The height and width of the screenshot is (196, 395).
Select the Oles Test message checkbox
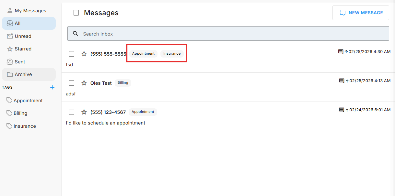tap(72, 83)
